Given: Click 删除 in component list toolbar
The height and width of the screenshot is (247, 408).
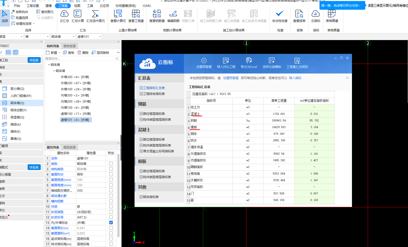Looking at the screenshot, I should tap(83, 53).
